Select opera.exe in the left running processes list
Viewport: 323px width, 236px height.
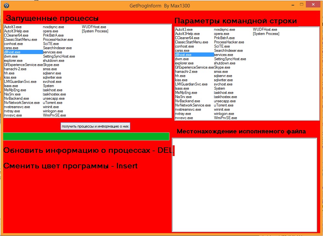[x=50, y=31]
